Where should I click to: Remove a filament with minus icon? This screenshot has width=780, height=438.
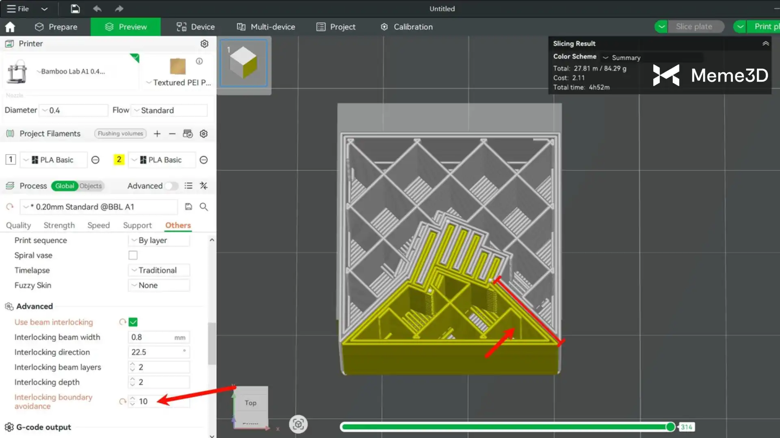pos(172,134)
